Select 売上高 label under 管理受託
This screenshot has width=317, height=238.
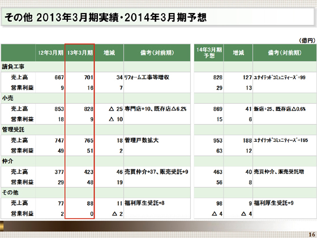click(x=19, y=141)
